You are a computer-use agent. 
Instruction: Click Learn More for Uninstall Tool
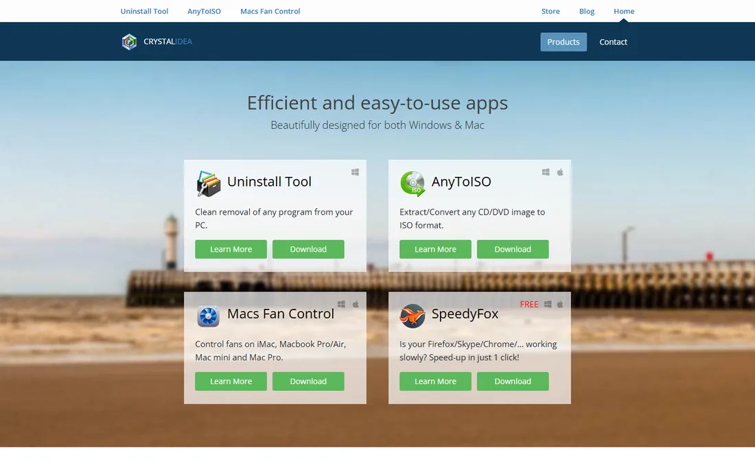(x=231, y=249)
